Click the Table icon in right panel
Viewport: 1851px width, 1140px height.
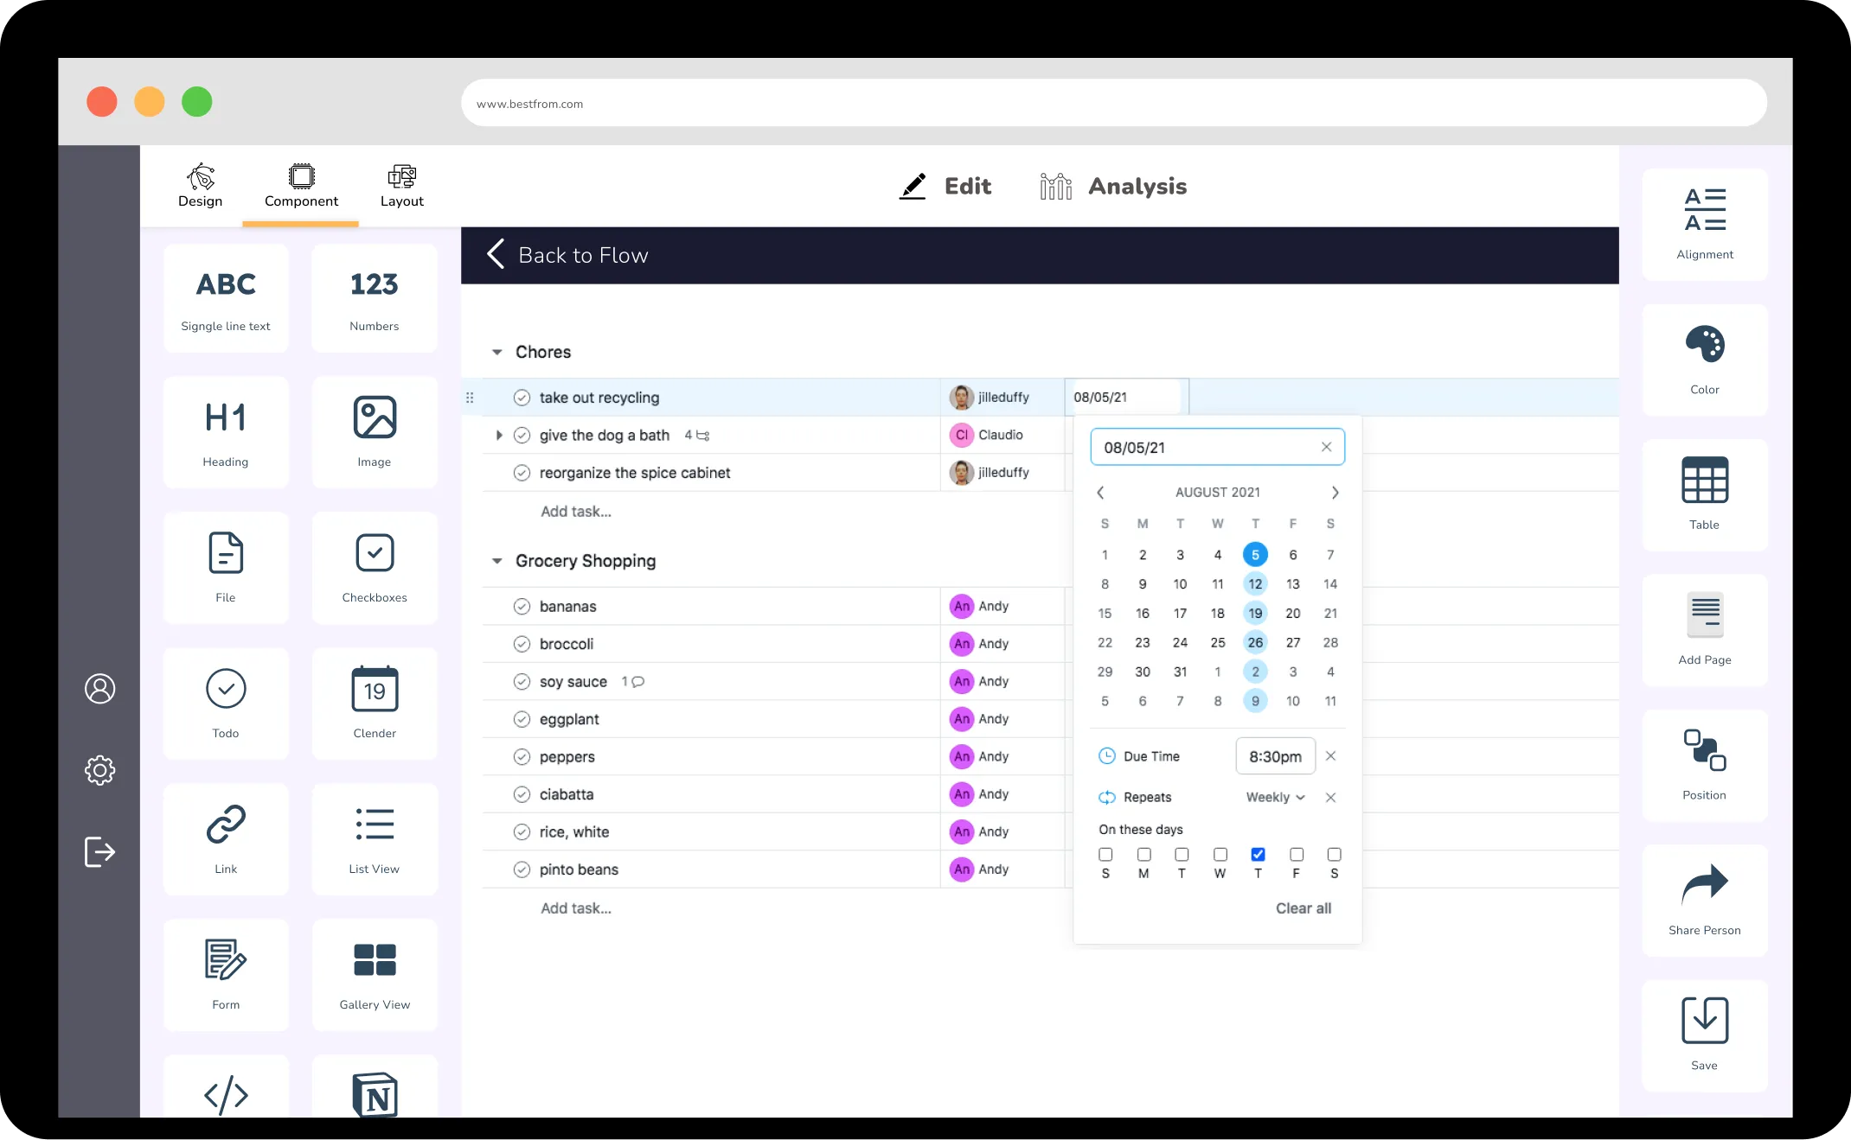1704,480
